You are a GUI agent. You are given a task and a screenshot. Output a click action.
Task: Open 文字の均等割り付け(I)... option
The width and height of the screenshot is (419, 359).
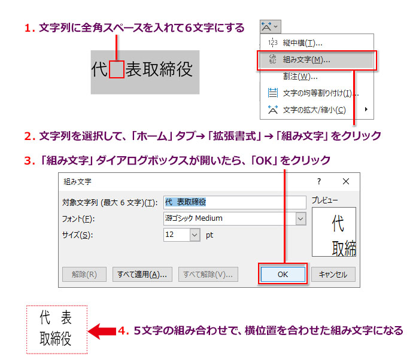click(317, 93)
